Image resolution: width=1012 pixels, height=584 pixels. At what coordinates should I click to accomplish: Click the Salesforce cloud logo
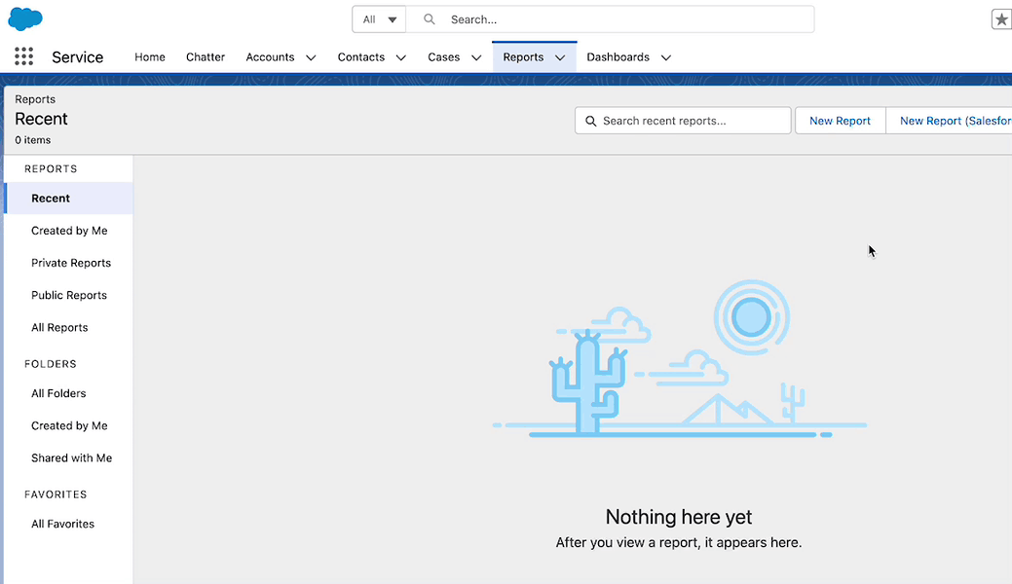point(25,18)
